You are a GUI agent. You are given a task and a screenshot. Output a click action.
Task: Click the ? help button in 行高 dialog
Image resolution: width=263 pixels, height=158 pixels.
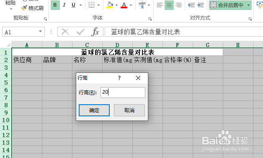coord(119,78)
